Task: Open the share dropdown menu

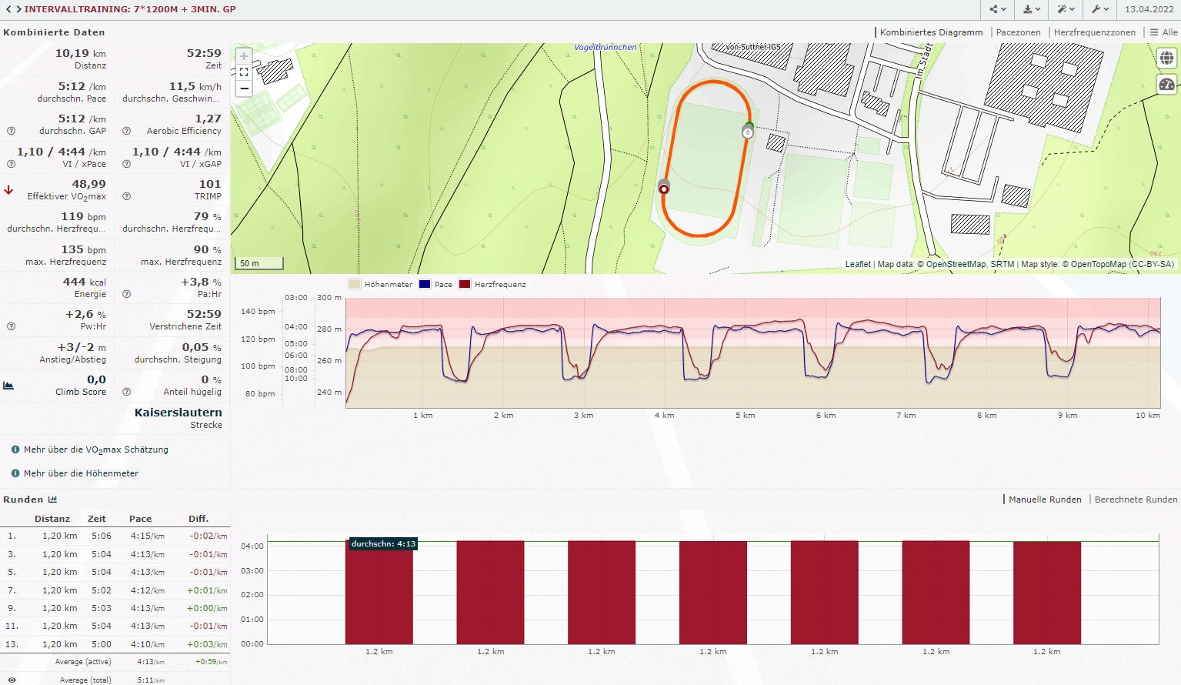Action: [998, 9]
